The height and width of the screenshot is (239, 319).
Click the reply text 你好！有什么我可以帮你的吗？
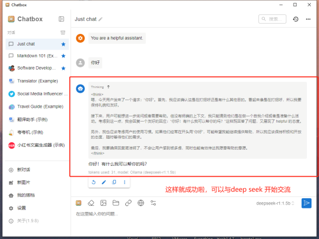[118, 164]
